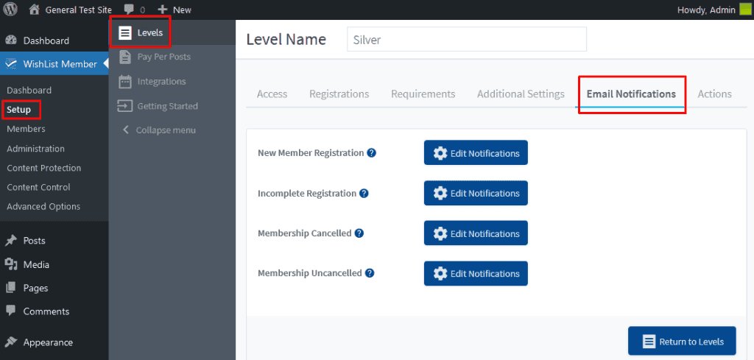Click the Pay Per Posts document icon
This screenshot has height=360, width=754.
[x=125, y=57]
